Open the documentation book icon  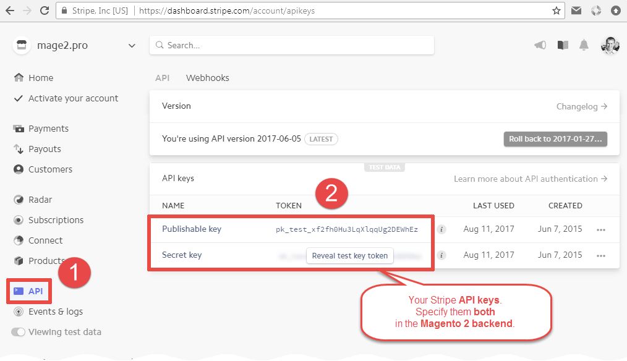(x=563, y=45)
